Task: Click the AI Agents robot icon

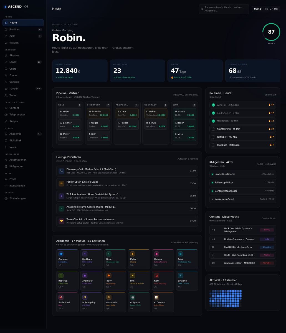Action: pyautogui.click(x=133, y=297)
